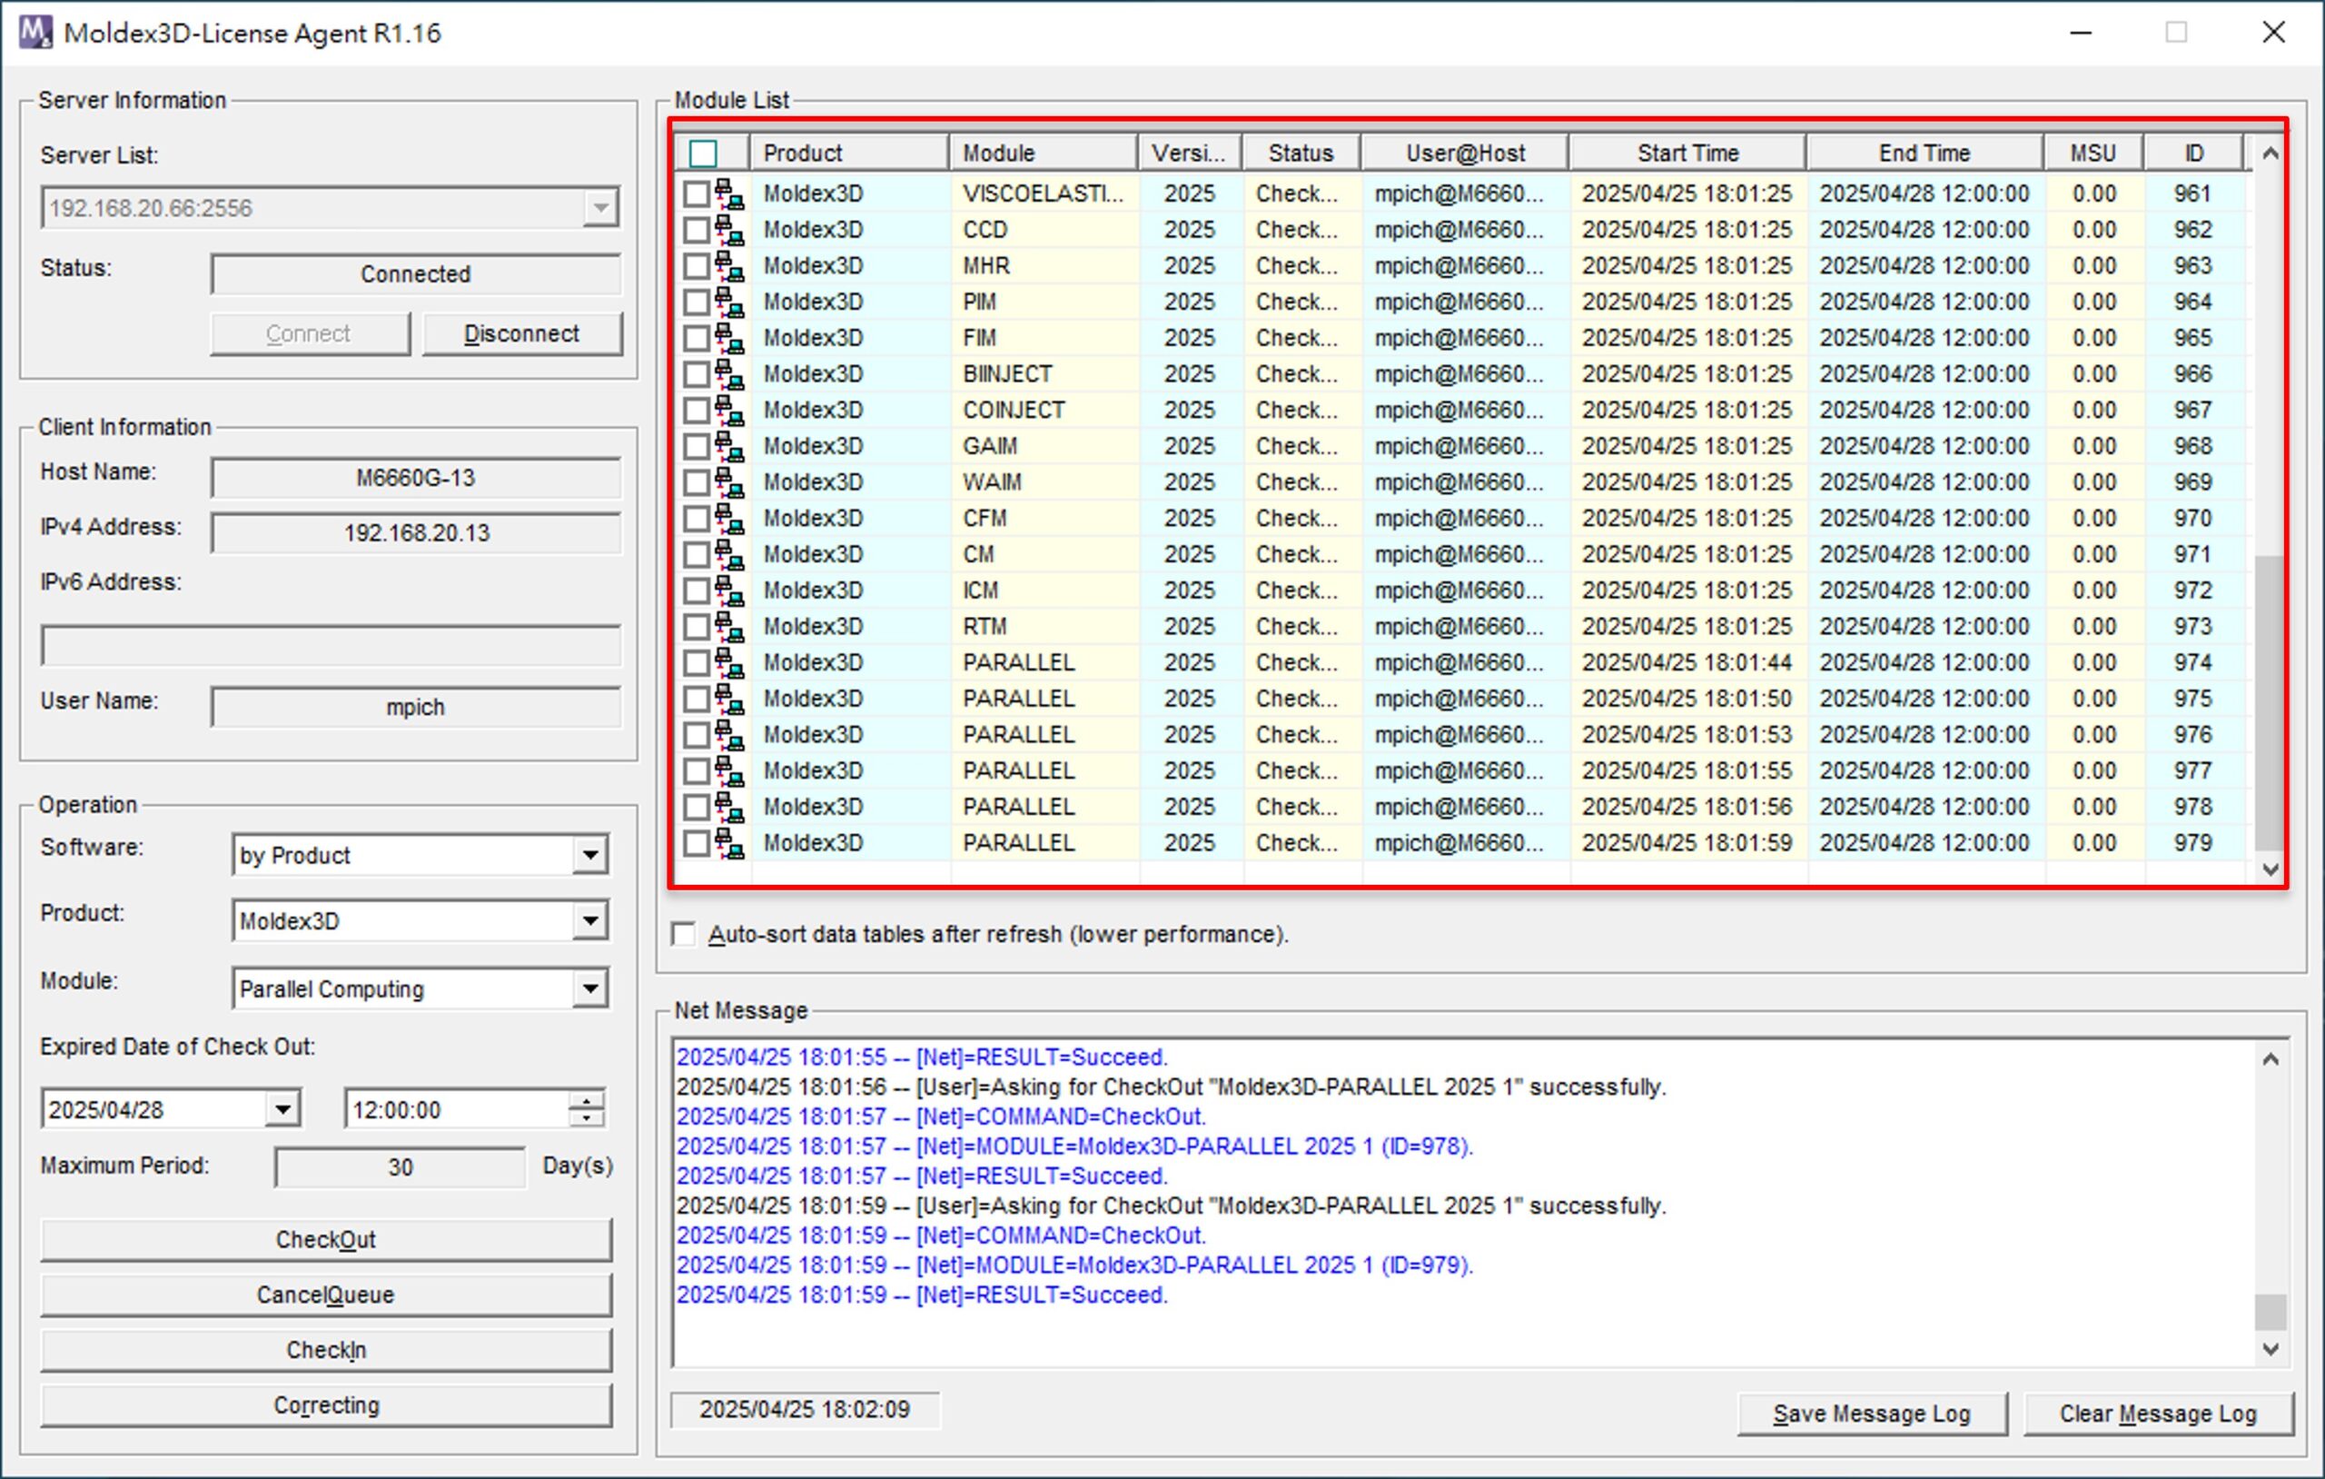Image resolution: width=2325 pixels, height=1479 pixels.
Task: Check the box for the CCD module row
Action: (697, 230)
